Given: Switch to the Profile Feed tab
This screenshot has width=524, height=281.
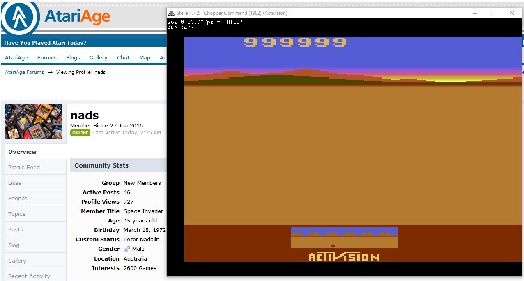Looking at the screenshot, I should 35,167.
